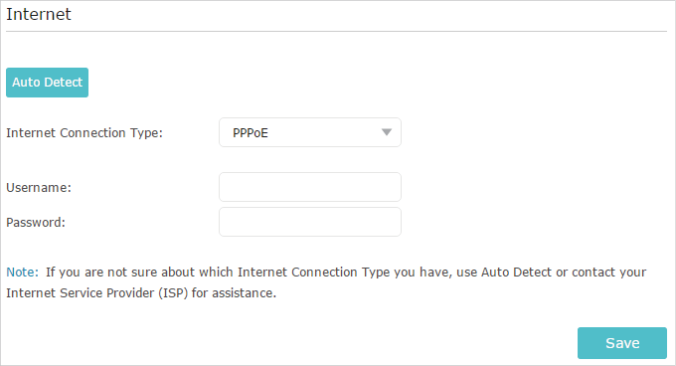Screen dimensions: 676x366
Task: Click the divider line under the Internet heading
Action: [336, 31]
